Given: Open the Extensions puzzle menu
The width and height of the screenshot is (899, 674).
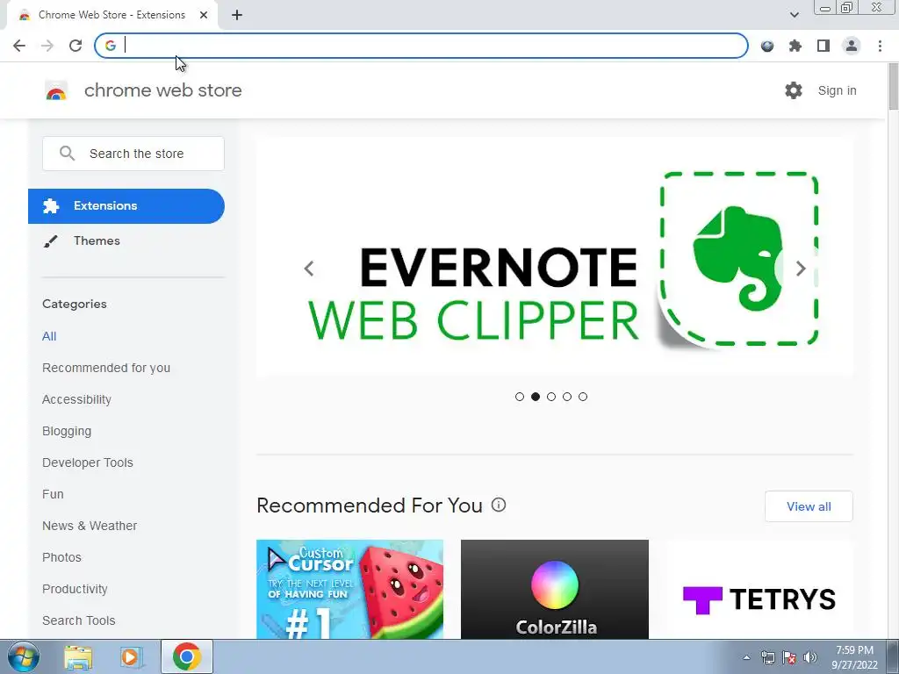Looking at the screenshot, I should (795, 46).
